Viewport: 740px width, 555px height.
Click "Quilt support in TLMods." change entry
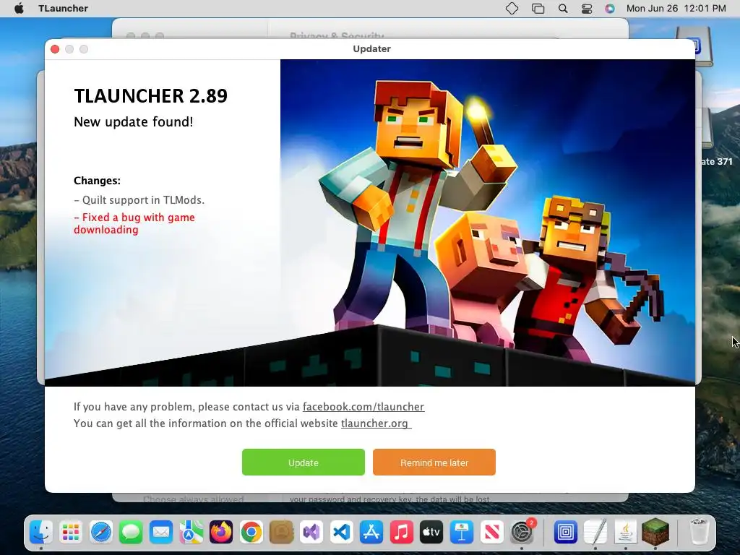(139, 200)
